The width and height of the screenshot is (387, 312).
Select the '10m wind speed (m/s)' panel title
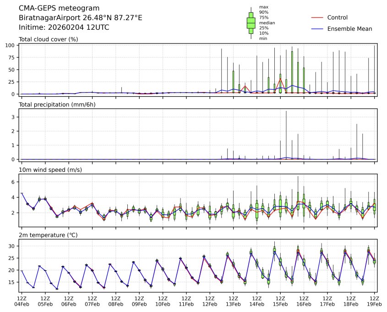48,170
